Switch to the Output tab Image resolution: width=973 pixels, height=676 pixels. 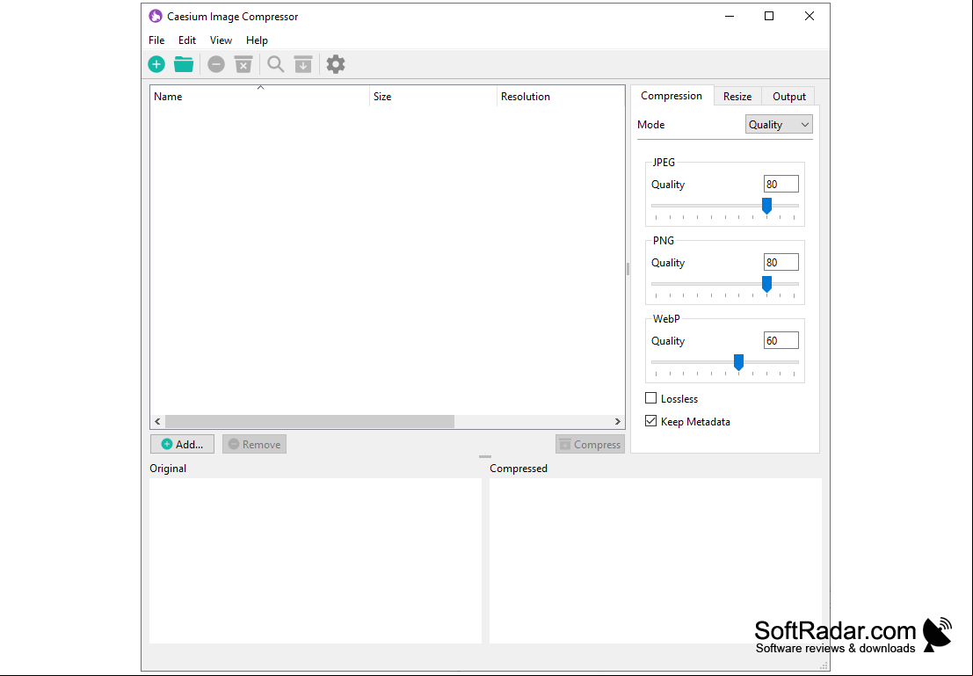point(788,96)
